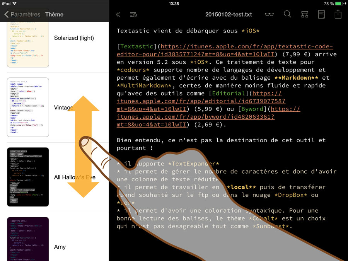
Task: Click the (7,99 €) price text
Action: coord(297,55)
